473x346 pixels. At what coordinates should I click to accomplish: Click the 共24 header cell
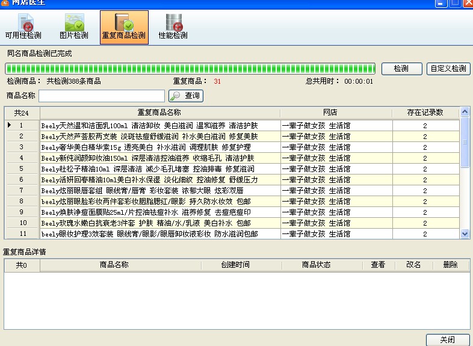(22, 113)
